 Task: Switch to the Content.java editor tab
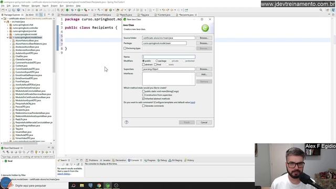click(x=163, y=15)
